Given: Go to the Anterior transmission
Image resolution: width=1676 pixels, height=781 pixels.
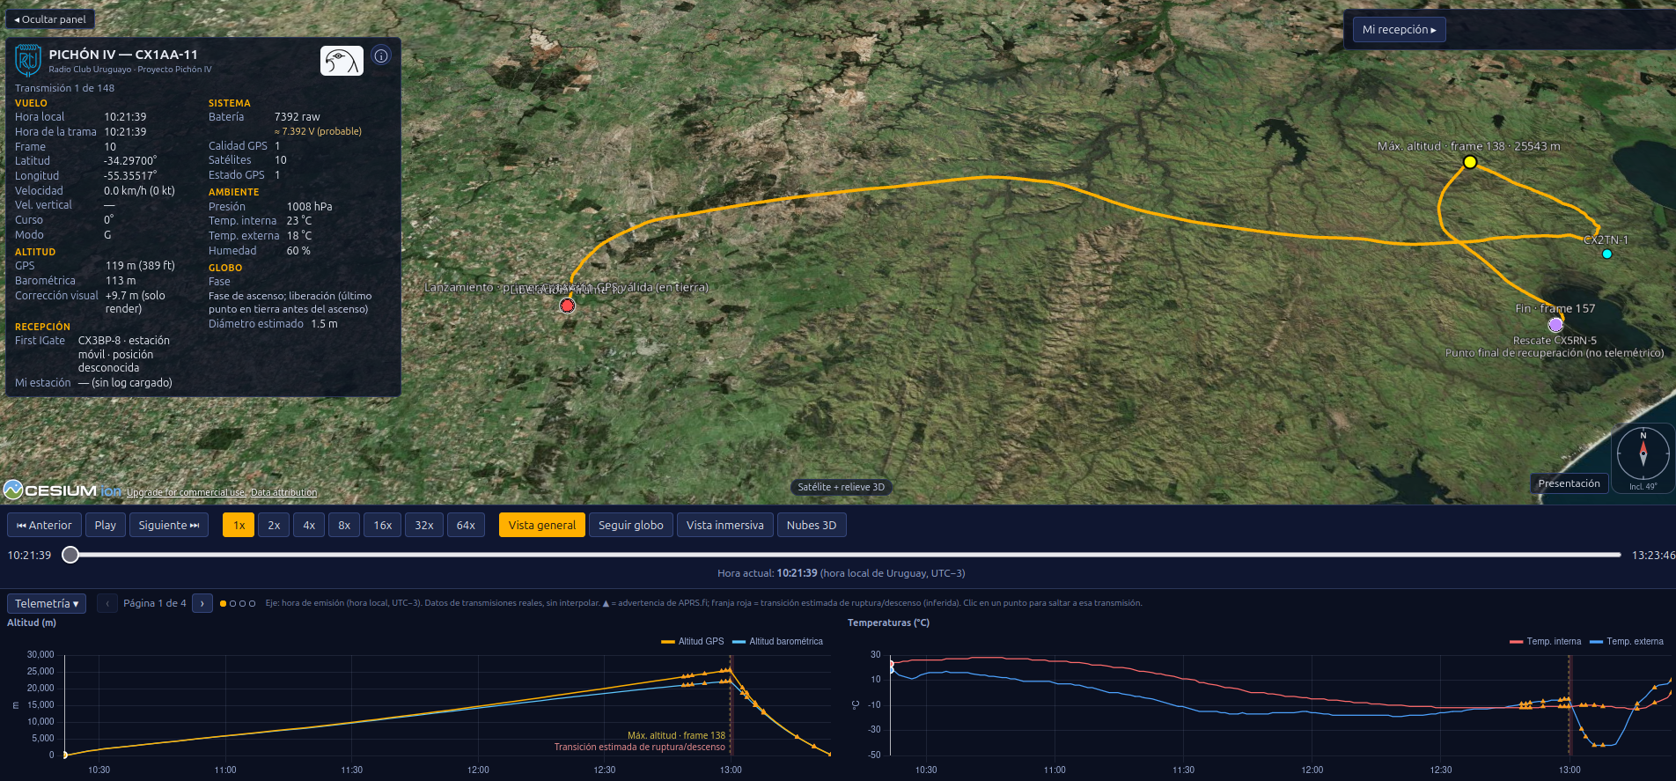Looking at the screenshot, I should [x=44, y=525].
